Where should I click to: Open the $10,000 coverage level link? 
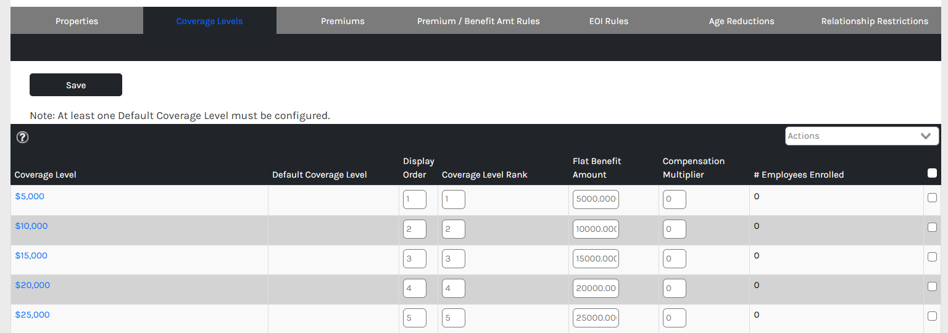[31, 226]
